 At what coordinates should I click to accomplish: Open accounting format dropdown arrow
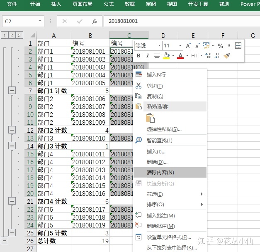tap(213, 46)
